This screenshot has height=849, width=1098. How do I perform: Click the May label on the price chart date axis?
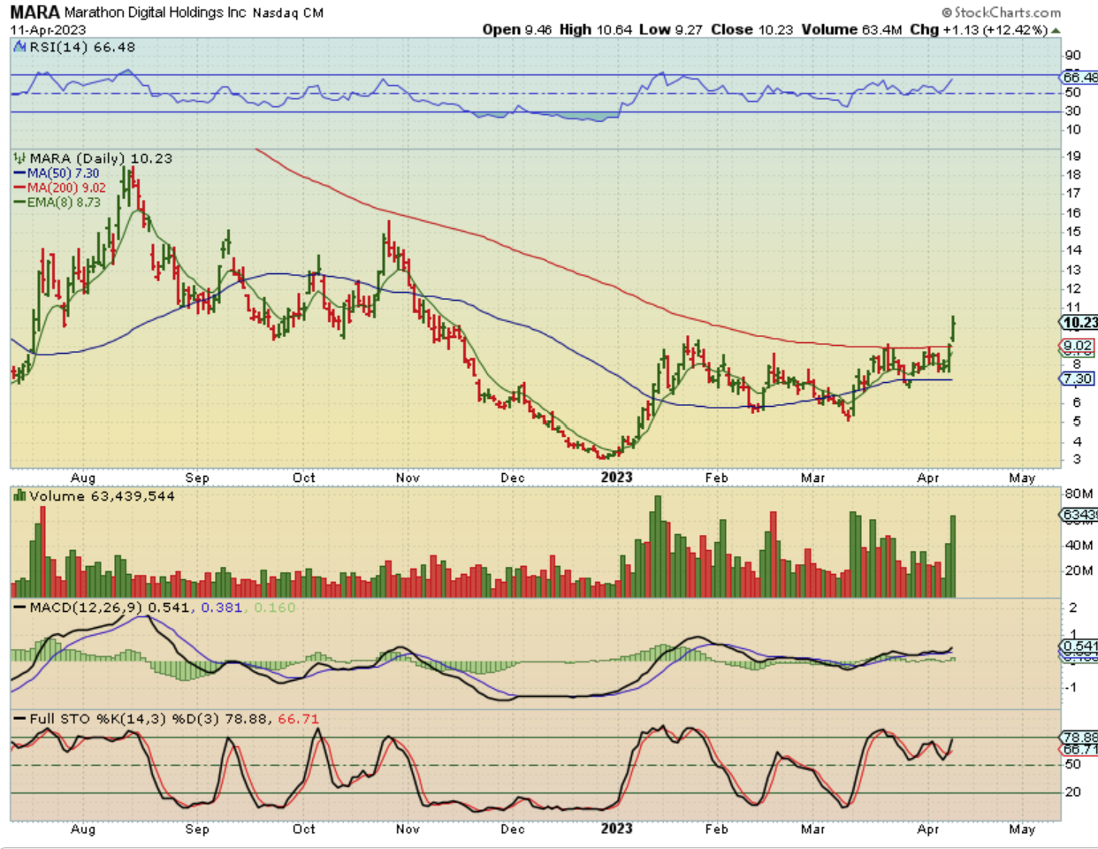click(1022, 478)
